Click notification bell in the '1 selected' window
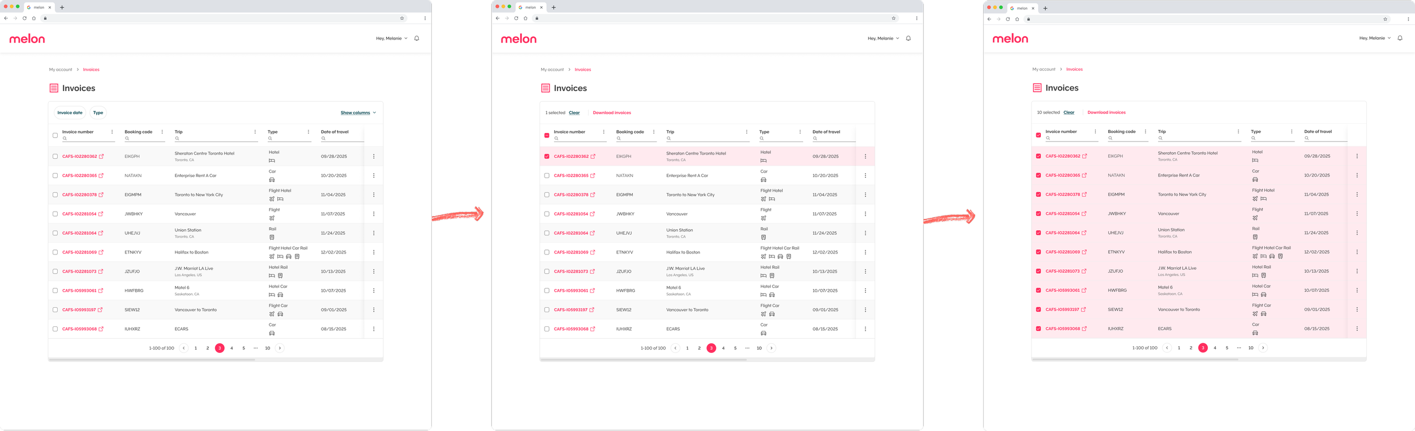 click(908, 38)
